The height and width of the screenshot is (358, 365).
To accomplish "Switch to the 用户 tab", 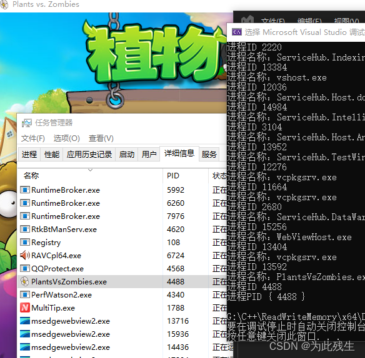I will click(x=149, y=154).
